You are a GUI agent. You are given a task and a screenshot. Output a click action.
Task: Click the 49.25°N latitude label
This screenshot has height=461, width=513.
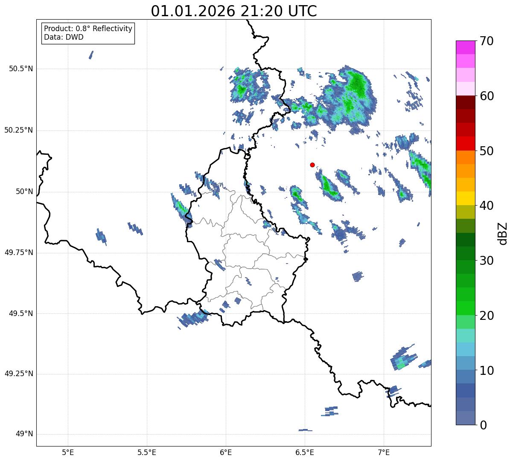pyautogui.click(x=18, y=374)
